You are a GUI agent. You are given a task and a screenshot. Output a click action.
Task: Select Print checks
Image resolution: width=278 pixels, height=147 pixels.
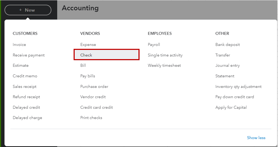(91, 118)
